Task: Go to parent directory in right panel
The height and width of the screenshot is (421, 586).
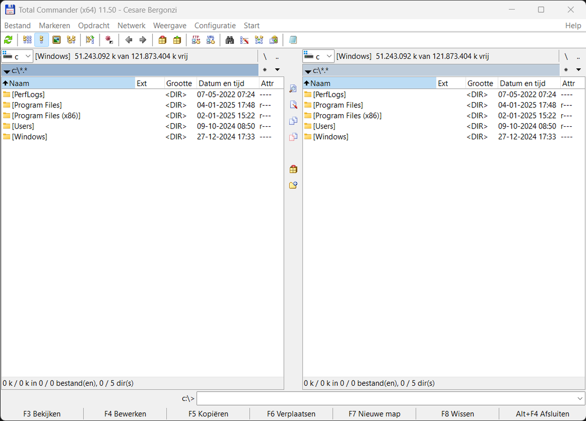Action: coord(578,57)
